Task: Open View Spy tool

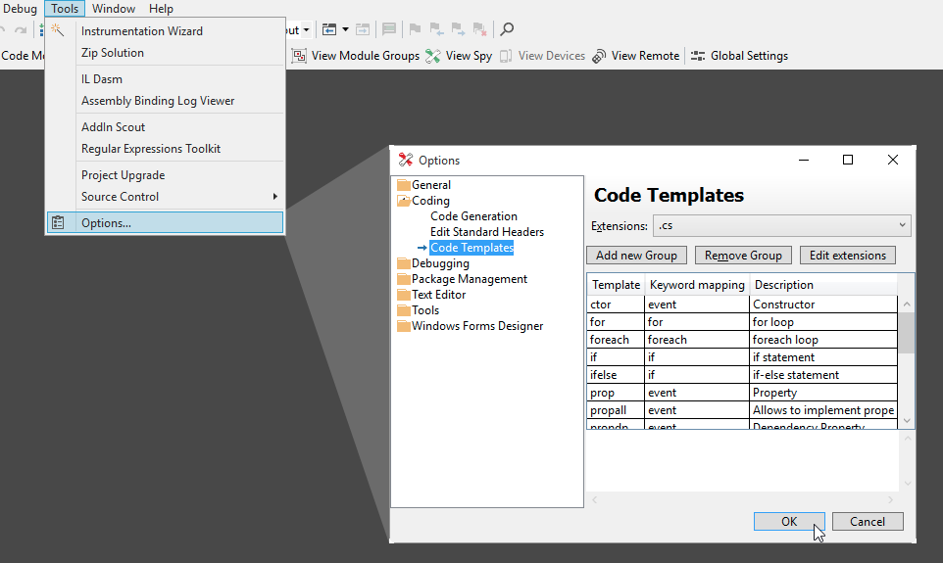Action: [x=459, y=56]
